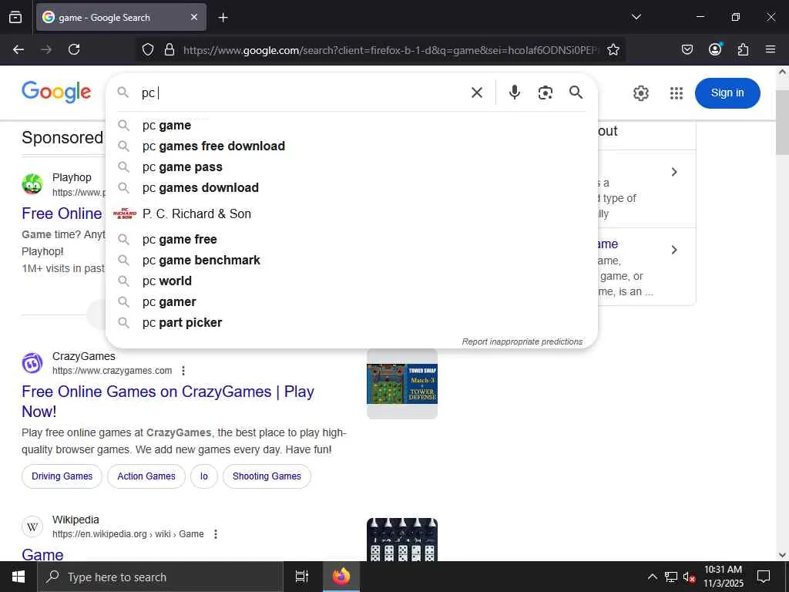Save page to Pocket

(687, 49)
